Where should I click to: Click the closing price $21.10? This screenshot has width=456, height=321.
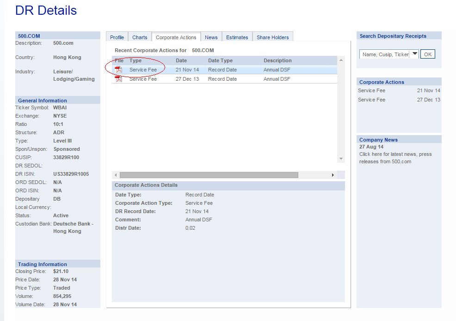click(61, 271)
